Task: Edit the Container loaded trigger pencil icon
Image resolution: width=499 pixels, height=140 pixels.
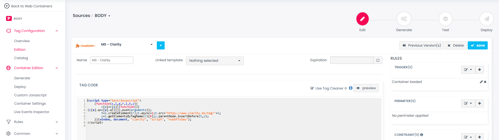Action: (481, 82)
